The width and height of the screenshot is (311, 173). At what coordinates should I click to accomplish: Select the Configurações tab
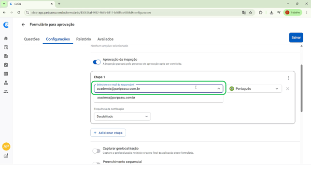click(58, 39)
